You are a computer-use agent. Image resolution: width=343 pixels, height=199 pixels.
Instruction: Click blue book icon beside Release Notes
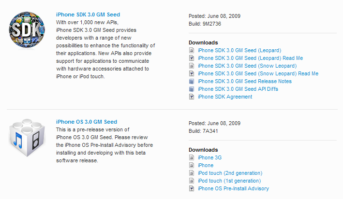192,82
